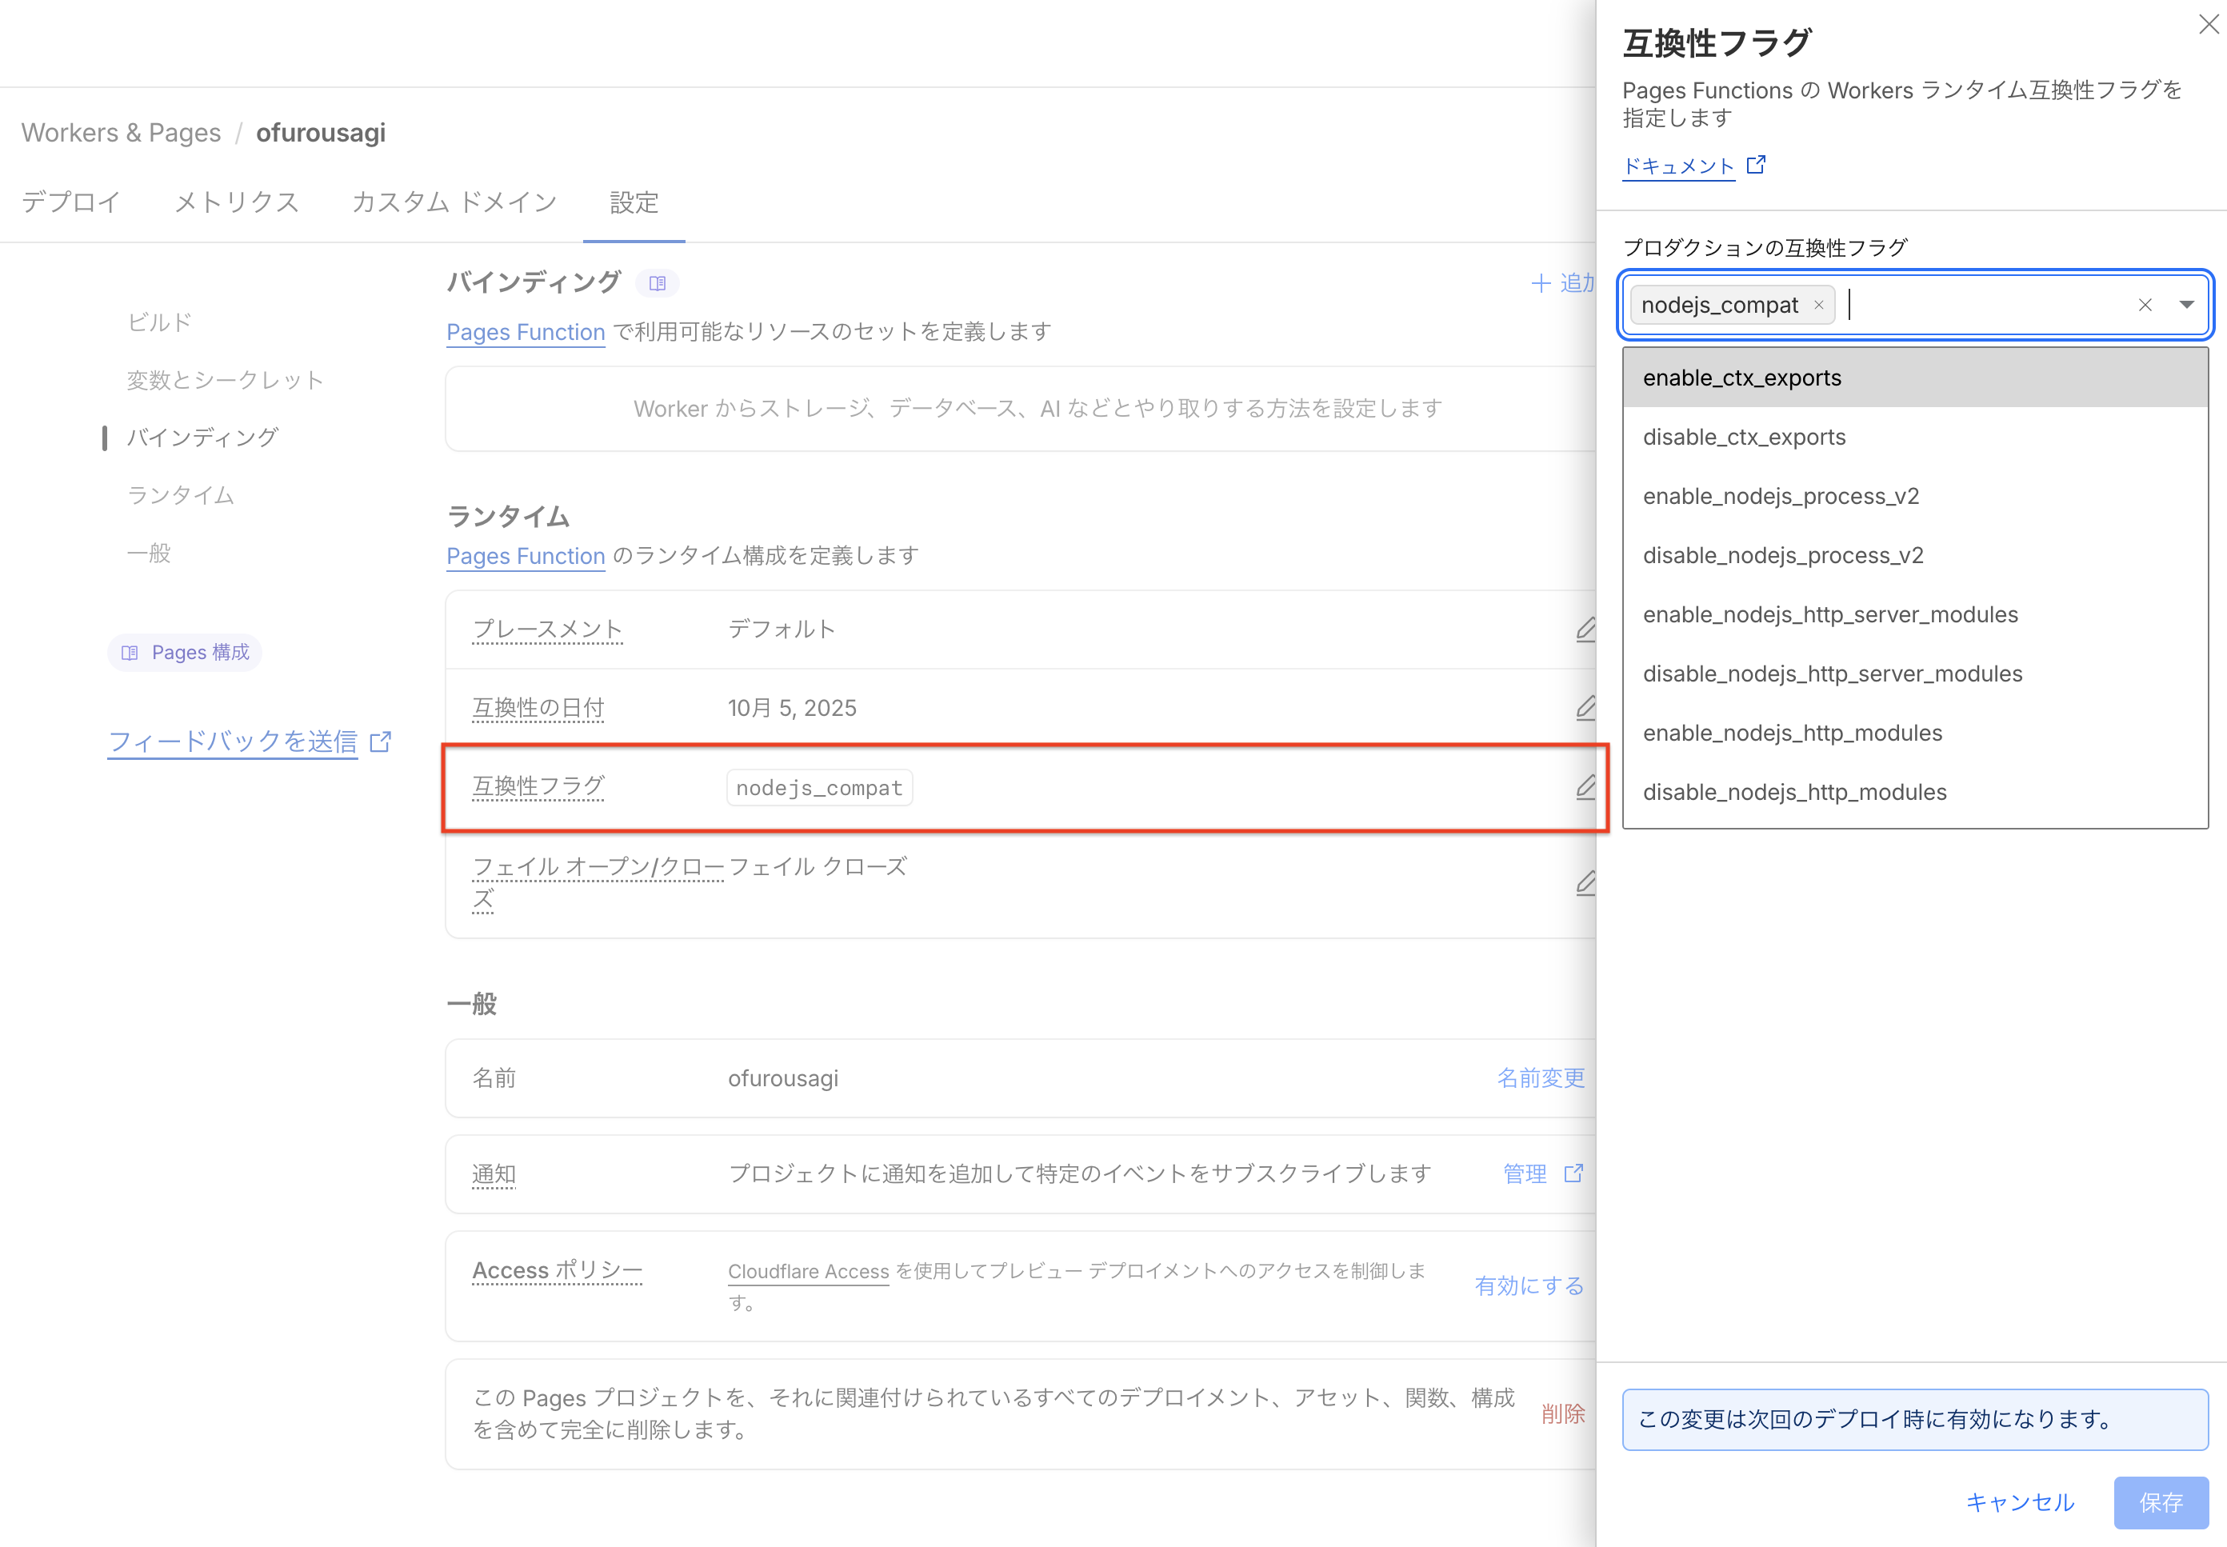Screen dimensions: 2227x1547
Task: Click edit pencil for プレースメント row
Action: coord(1585,630)
